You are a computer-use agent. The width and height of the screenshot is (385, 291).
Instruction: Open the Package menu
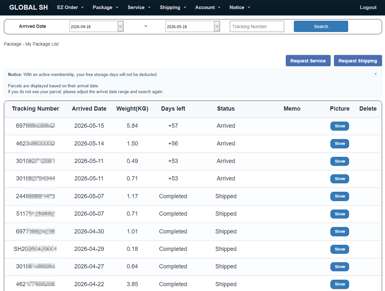coord(105,7)
